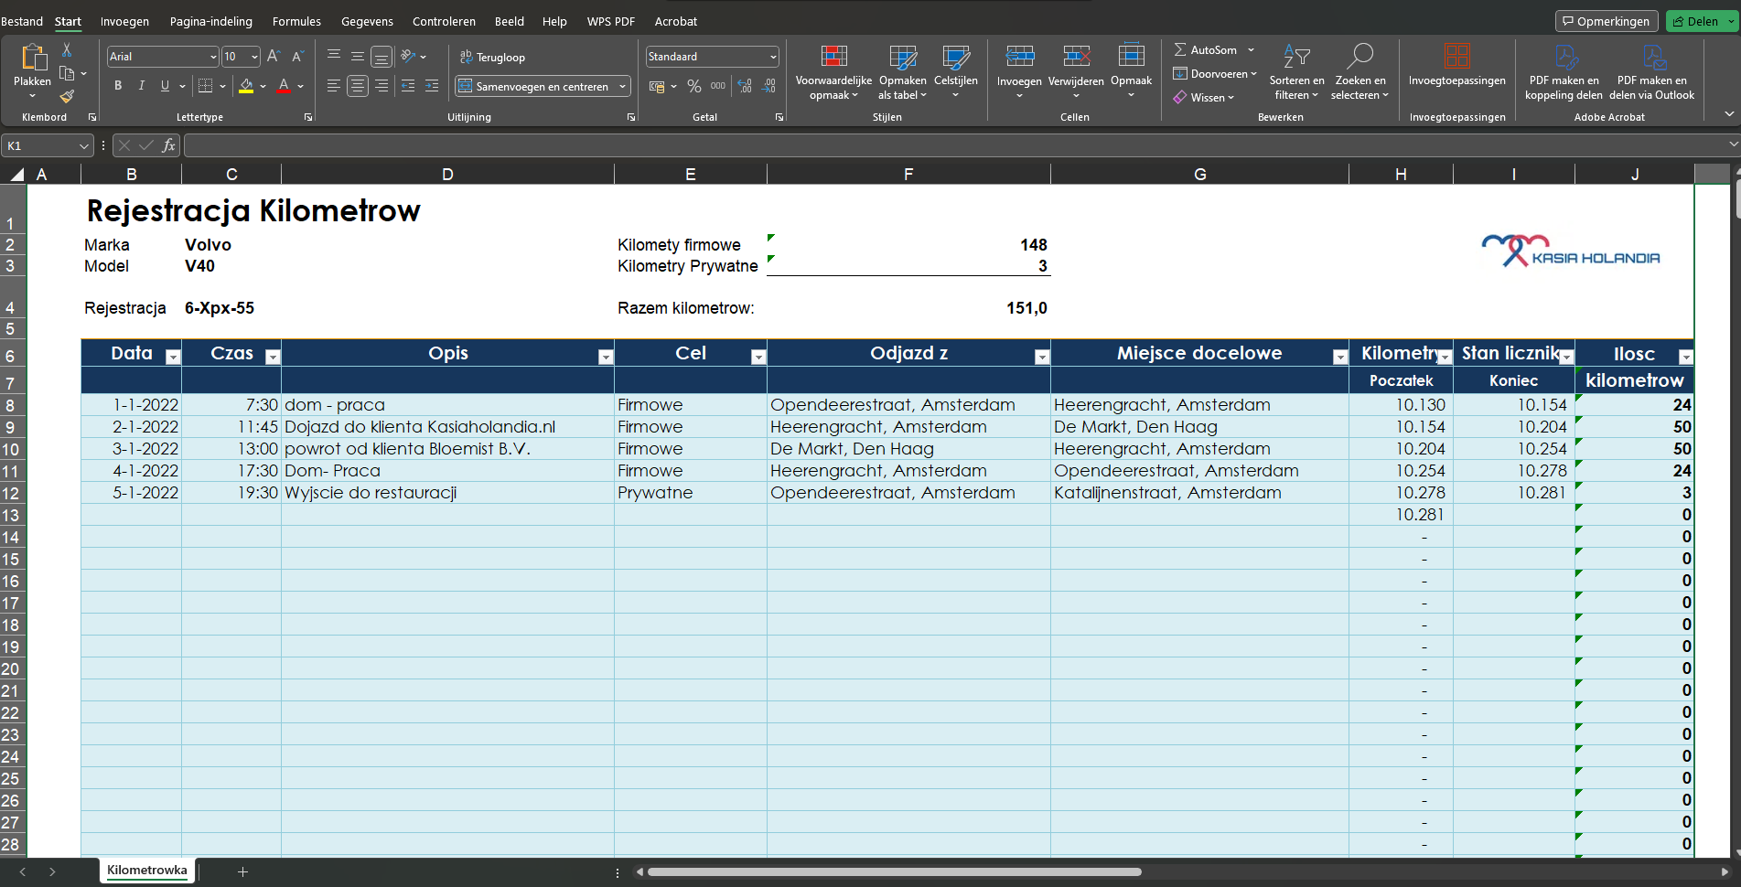Open Sorteren en filteren
The image size is (1741, 887).
[1296, 72]
